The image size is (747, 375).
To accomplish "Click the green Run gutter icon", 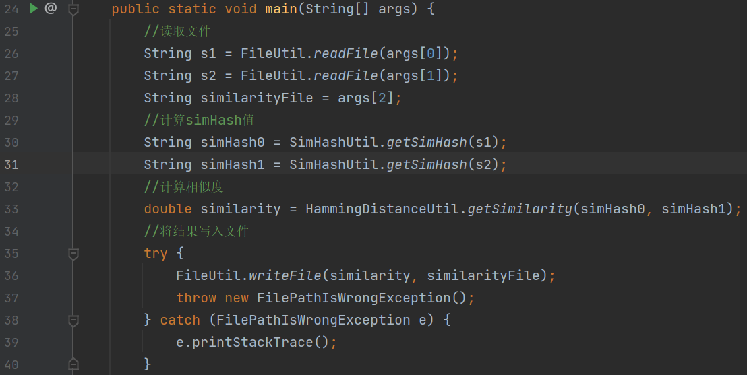I will [34, 9].
